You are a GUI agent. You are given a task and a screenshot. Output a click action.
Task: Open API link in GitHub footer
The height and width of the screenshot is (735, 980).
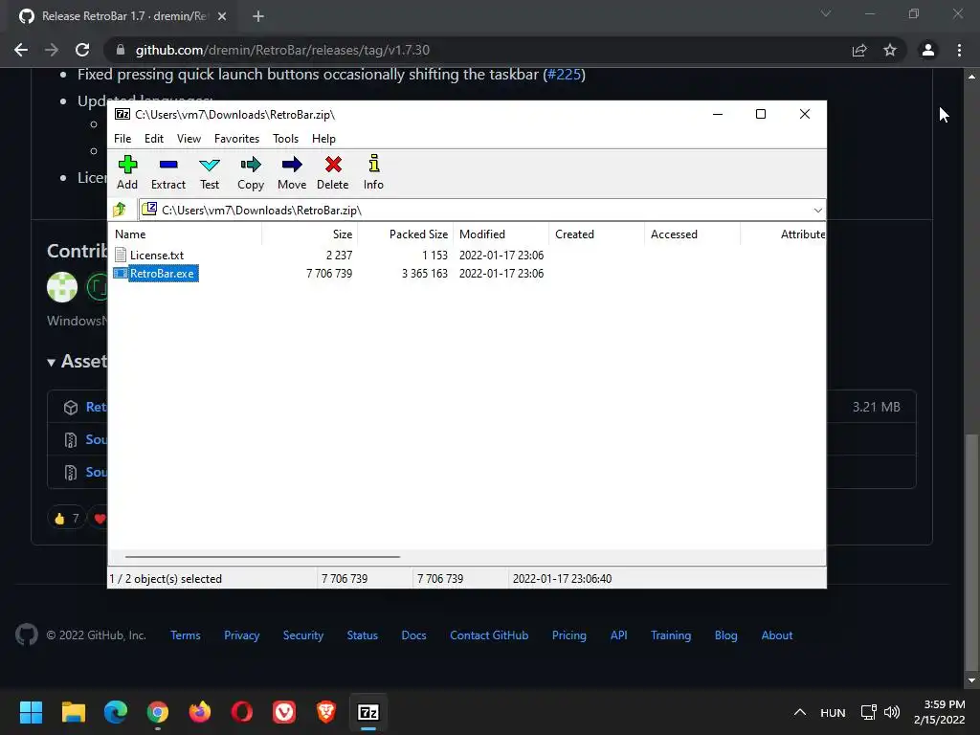(619, 635)
